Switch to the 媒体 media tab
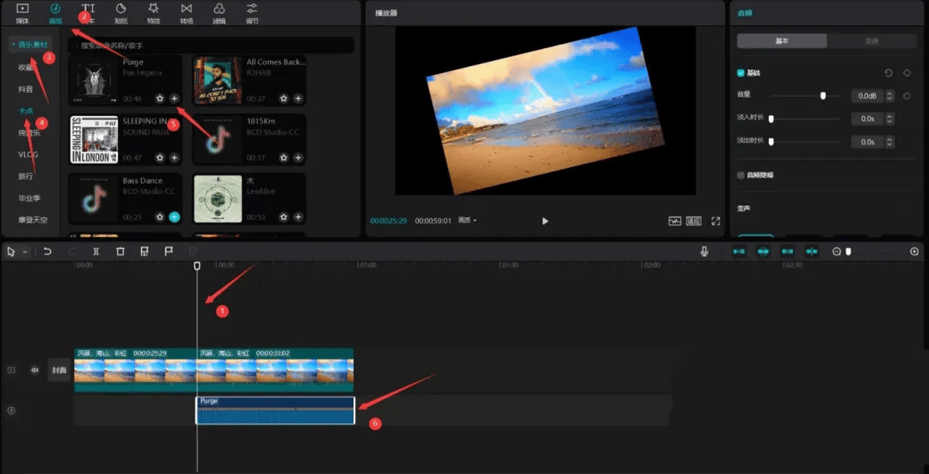Viewport: 929px width, 474px height. point(22,12)
